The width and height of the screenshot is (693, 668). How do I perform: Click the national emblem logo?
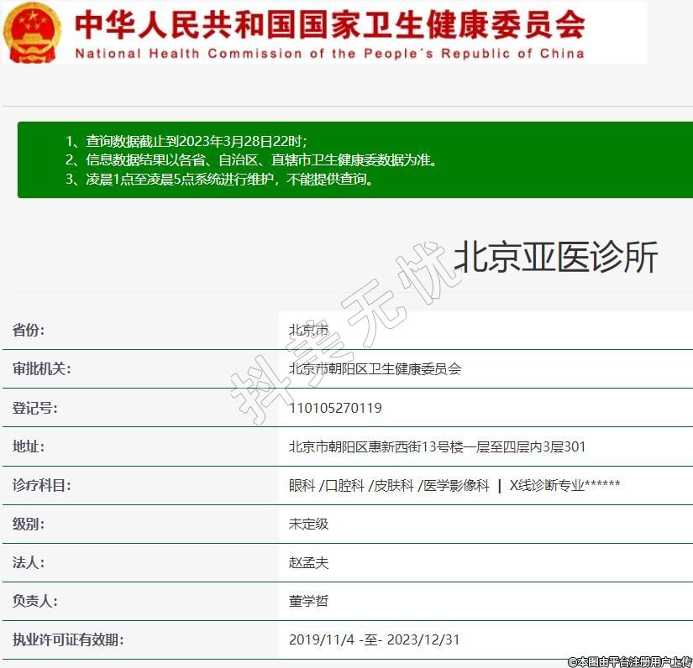click(x=33, y=32)
